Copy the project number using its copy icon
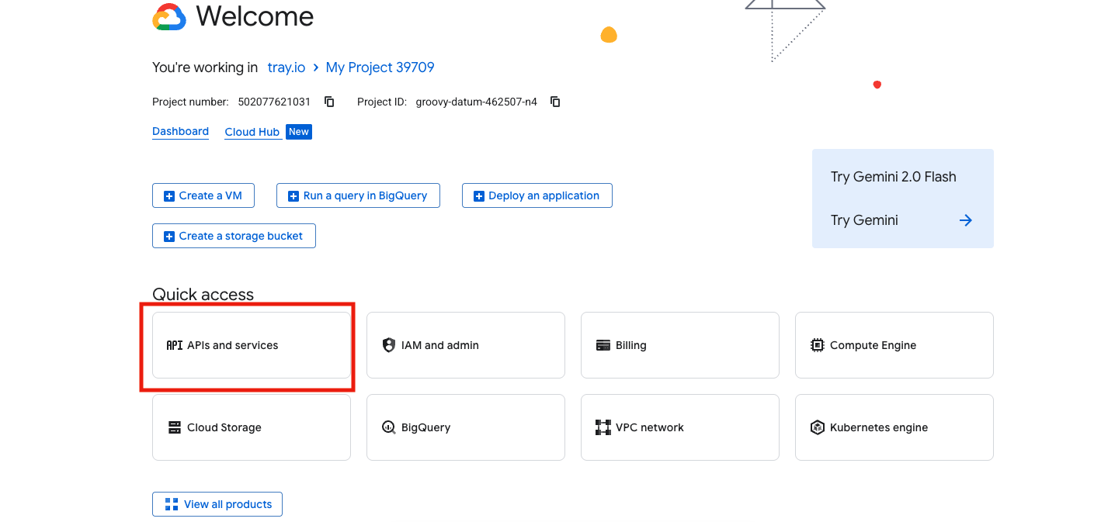1101x522 pixels. coord(328,101)
